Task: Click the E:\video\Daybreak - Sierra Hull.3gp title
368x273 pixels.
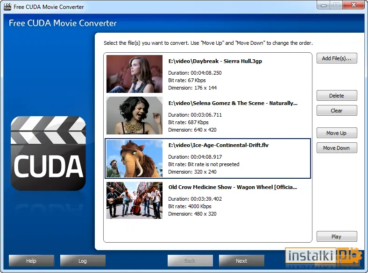Action: click(215, 61)
